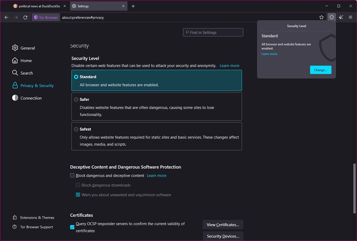This screenshot has height=241, width=357.
Task: Open Connection settings in the sidebar
Action: [x=31, y=98]
